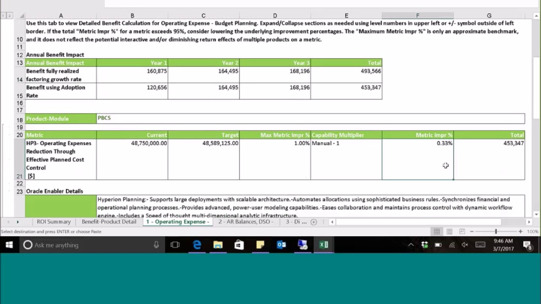Open Sticky Notes from taskbar
Screen dimensions: 541x304
click(x=260, y=245)
